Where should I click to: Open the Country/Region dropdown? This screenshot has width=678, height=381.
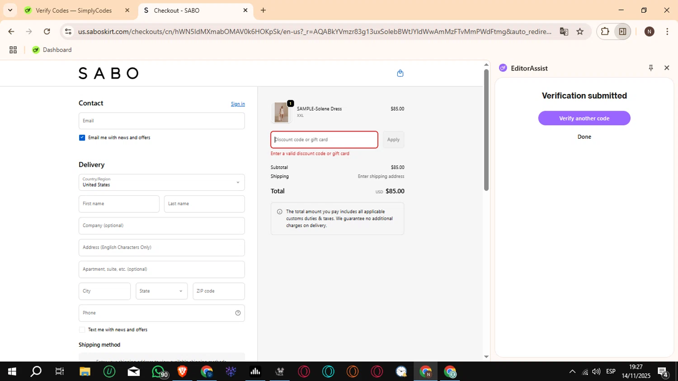tap(162, 182)
